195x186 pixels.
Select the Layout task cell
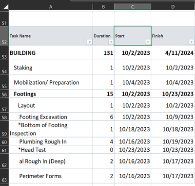(51, 105)
